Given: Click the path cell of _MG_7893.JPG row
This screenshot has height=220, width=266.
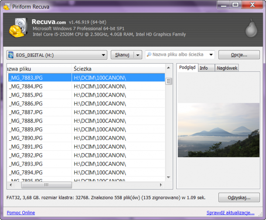Looking at the screenshot, I should (118, 164).
